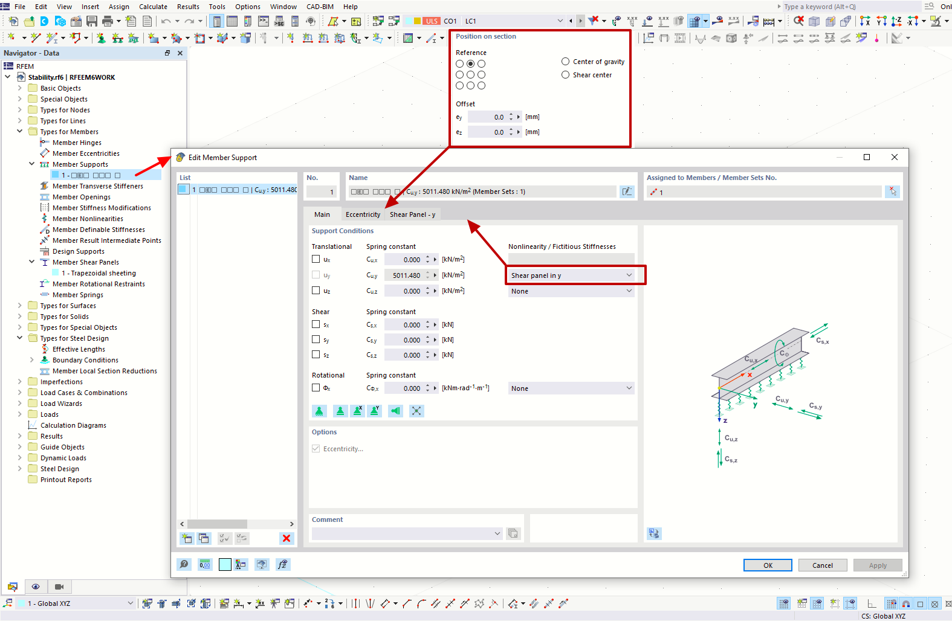Select the Shear center radio button
The width and height of the screenshot is (952, 621).
565,75
